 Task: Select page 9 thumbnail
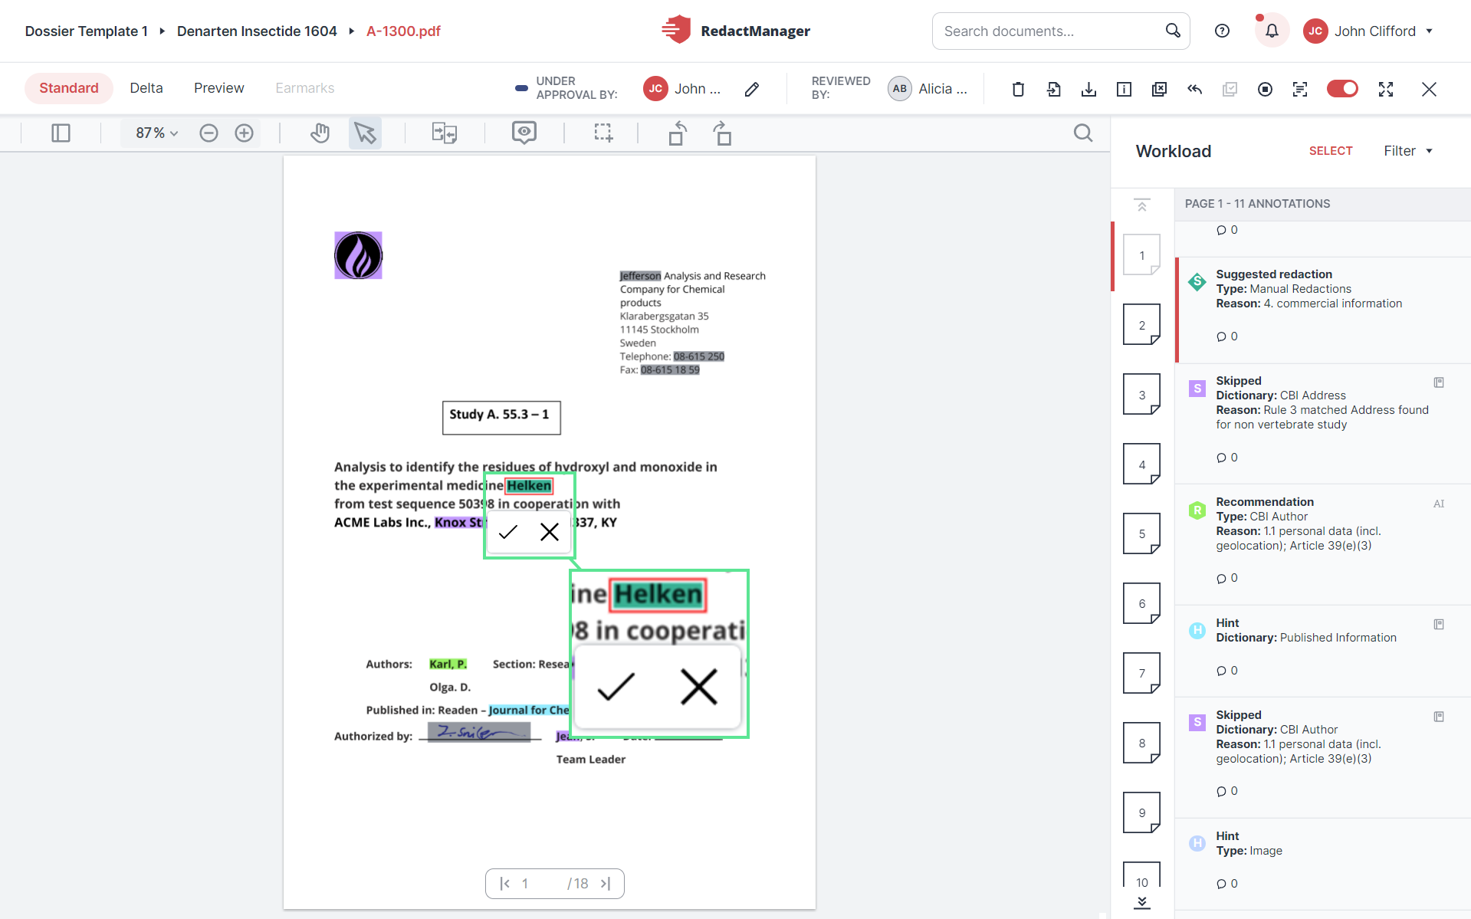1142,812
